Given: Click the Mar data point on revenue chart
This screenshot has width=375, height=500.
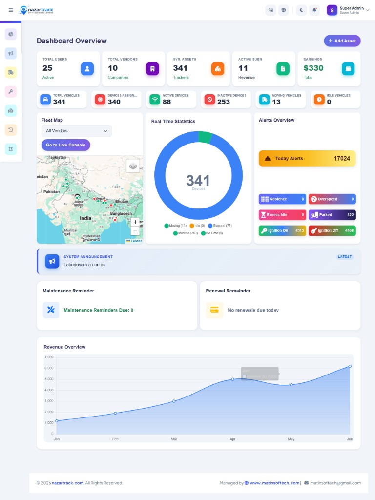Looking at the screenshot, I should point(174,401).
